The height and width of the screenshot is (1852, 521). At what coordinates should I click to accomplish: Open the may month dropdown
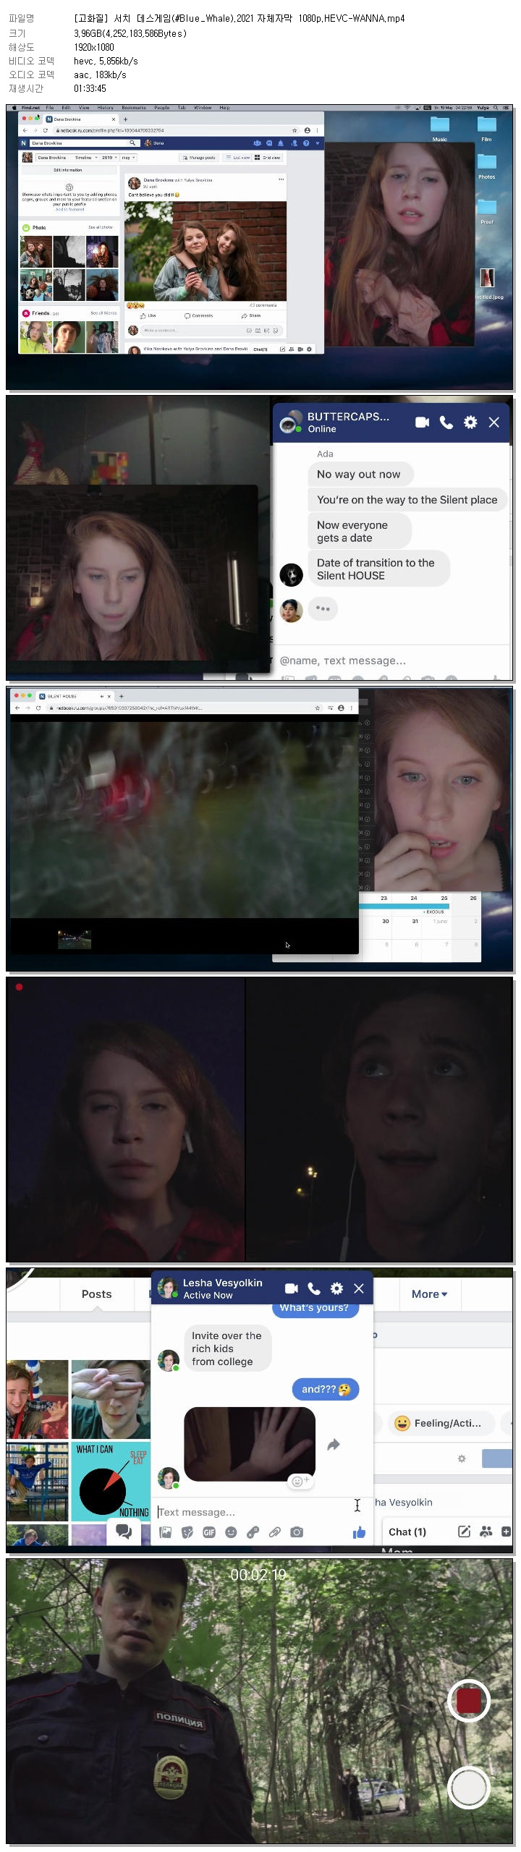pos(128,157)
